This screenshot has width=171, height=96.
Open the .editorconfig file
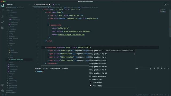click(x=13, y=81)
